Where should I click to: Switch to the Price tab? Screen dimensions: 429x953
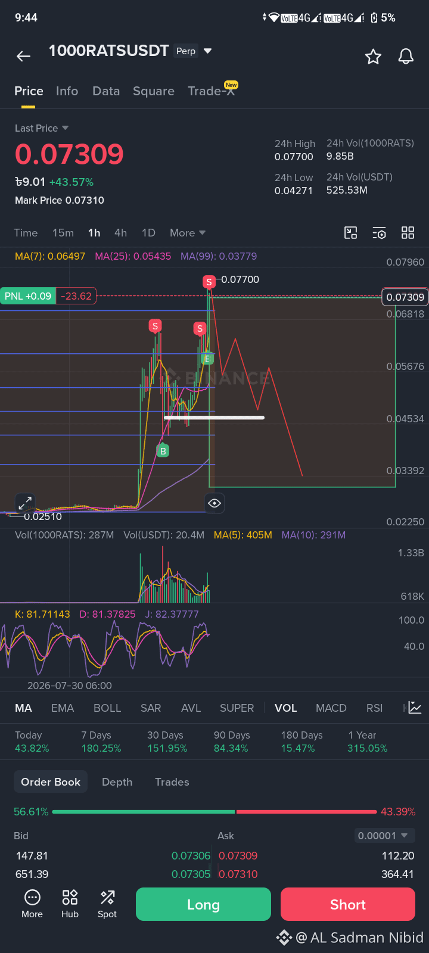pos(29,91)
